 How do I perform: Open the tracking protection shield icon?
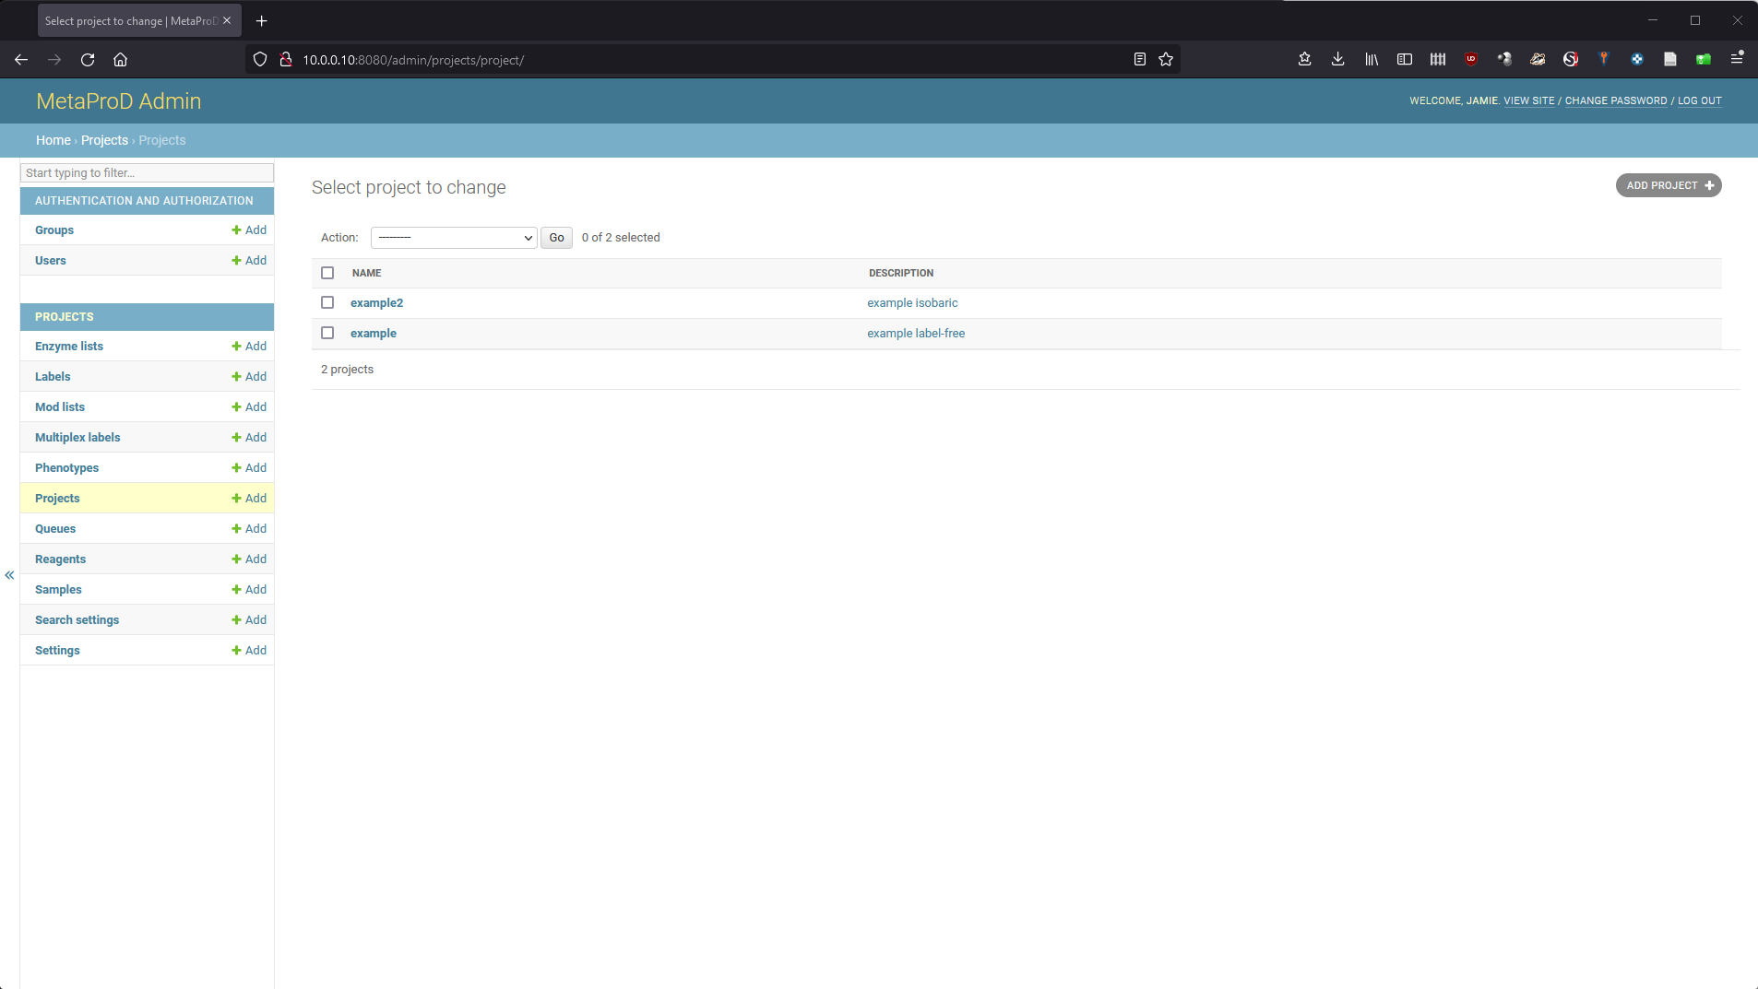coord(260,60)
